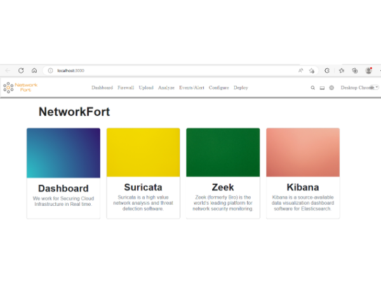The width and height of the screenshot is (381, 285).
Task: Open the blue Dashboard card image
Action: coord(63,153)
